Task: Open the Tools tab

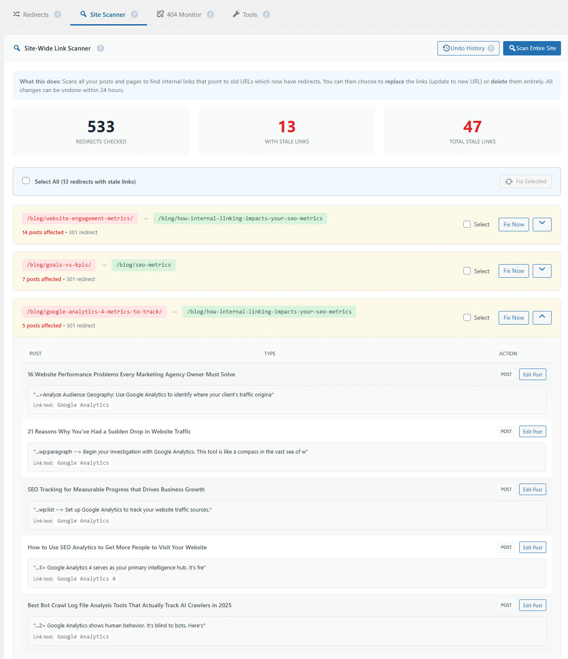Action: tap(251, 15)
